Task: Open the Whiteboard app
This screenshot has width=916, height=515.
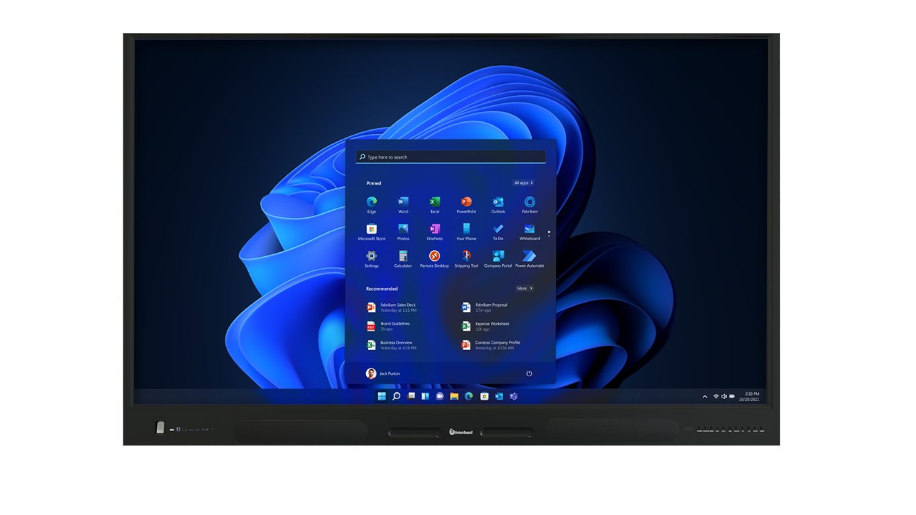Action: coord(529,229)
